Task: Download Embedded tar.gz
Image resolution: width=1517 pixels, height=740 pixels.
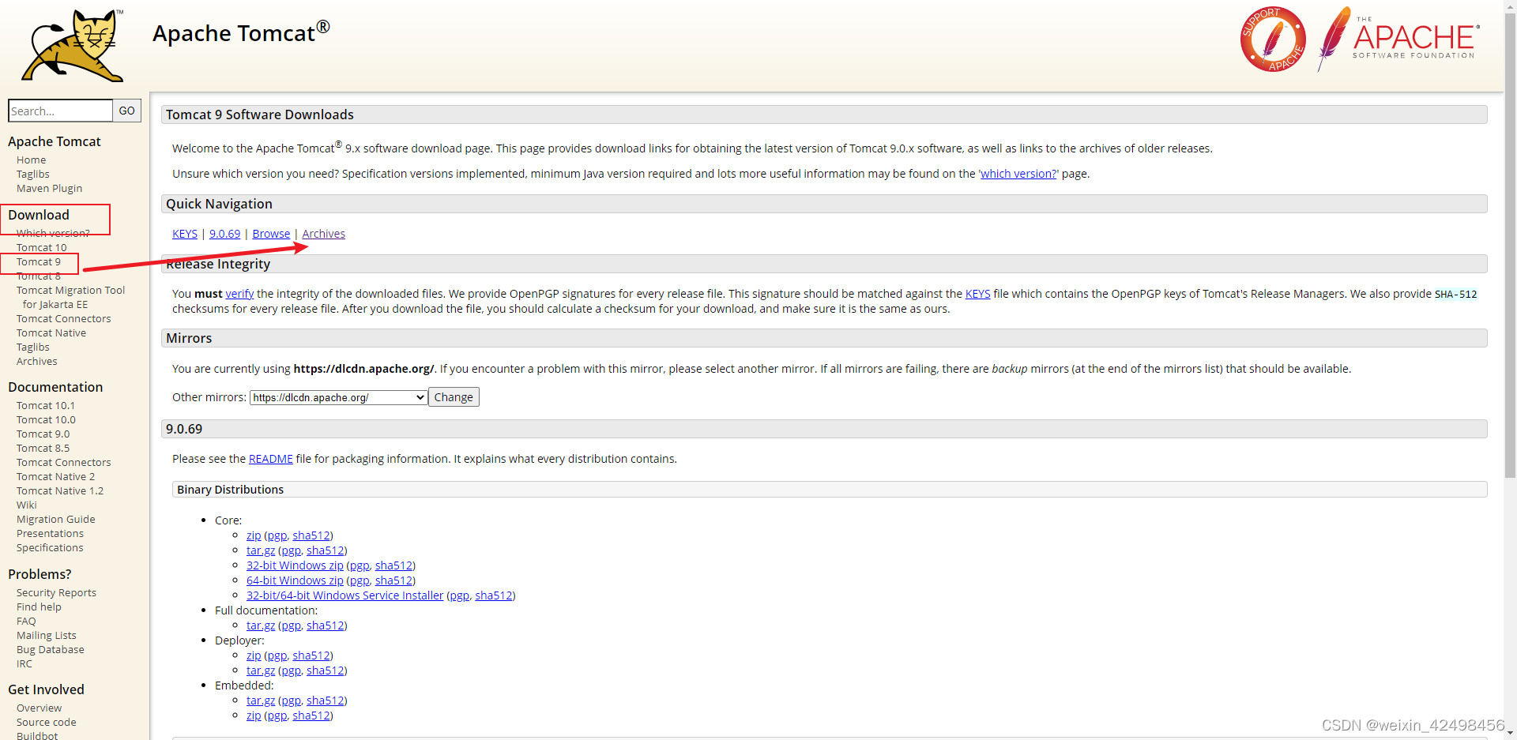Action: click(261, 701)
